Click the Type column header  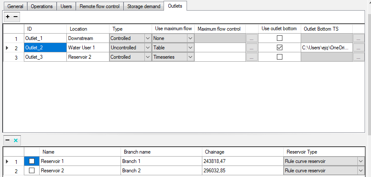[x=131, y=29]
